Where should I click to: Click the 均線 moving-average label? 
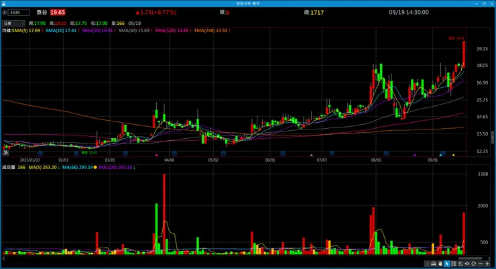(7, 30)
